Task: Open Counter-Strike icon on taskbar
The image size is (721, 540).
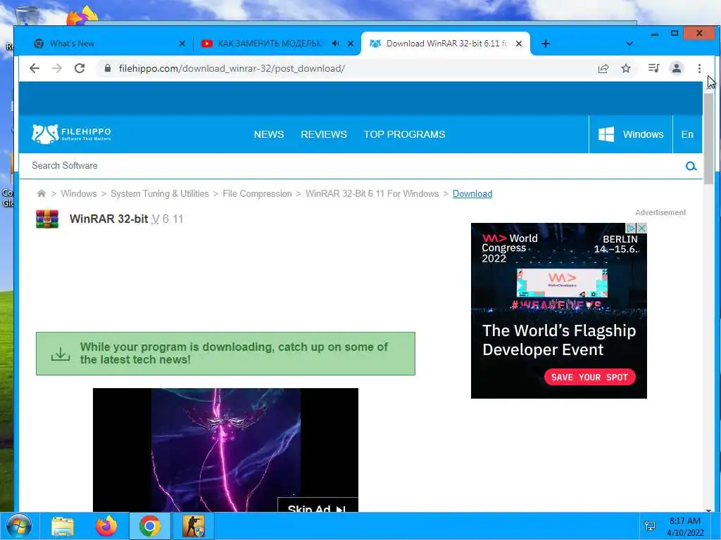Action: (194, 526)
